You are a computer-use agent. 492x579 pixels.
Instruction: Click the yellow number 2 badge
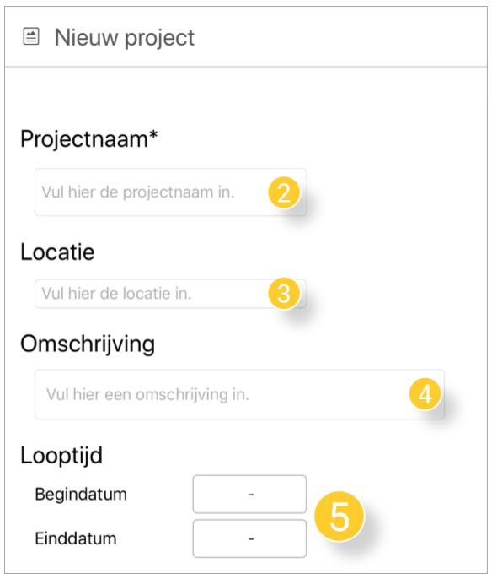284,192
